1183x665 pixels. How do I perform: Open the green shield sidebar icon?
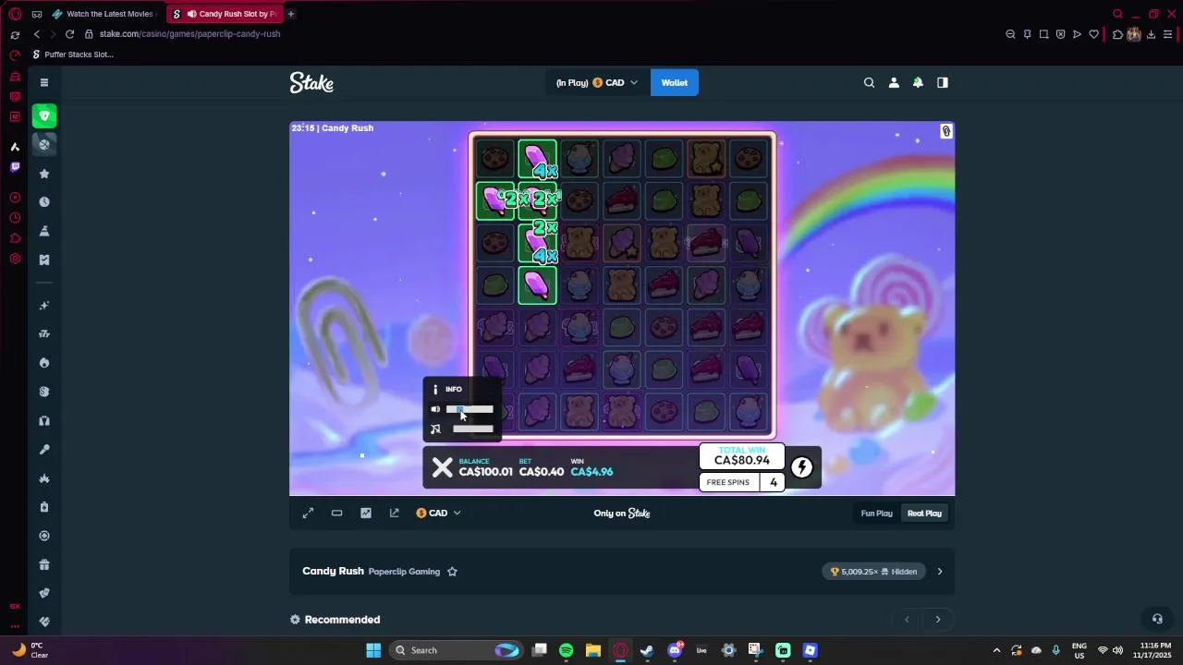point(44,115)
